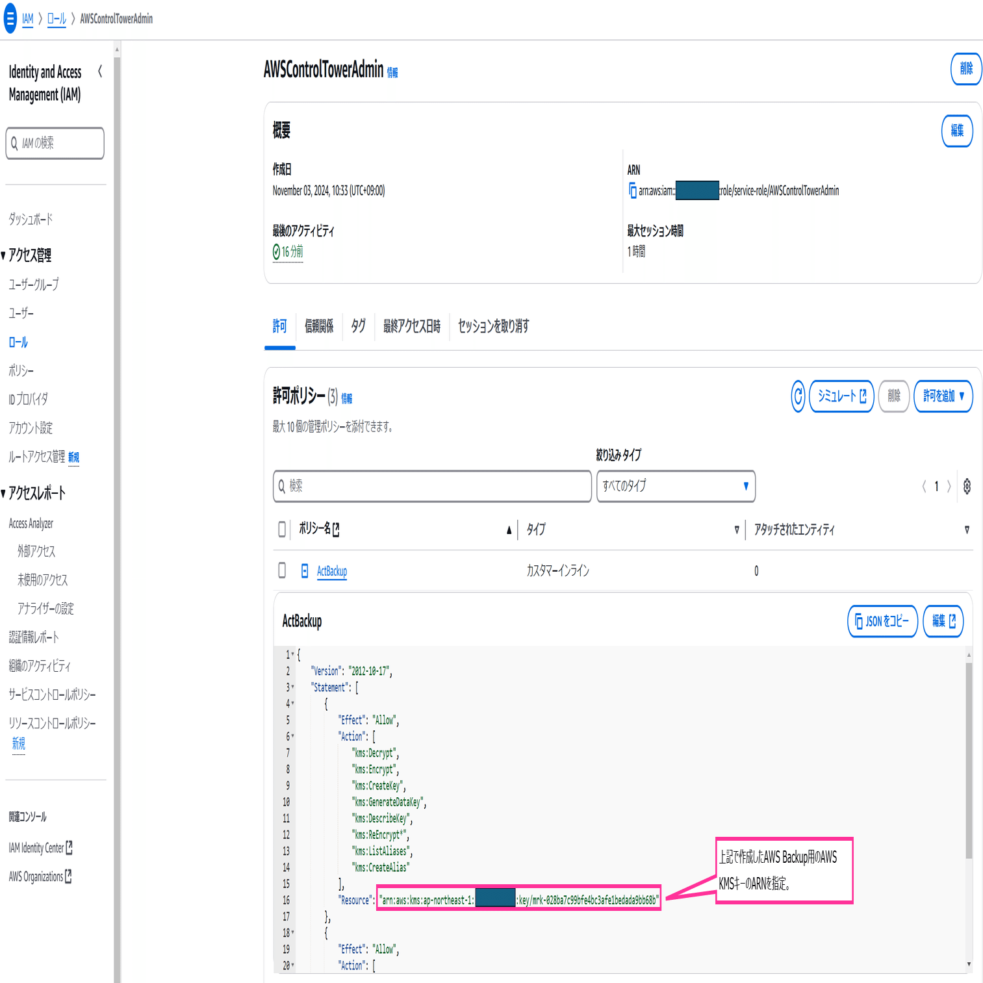Focus the policy 検索 filter field
Viewport: 983px width, 983px height.
click(x=432, y=486)
